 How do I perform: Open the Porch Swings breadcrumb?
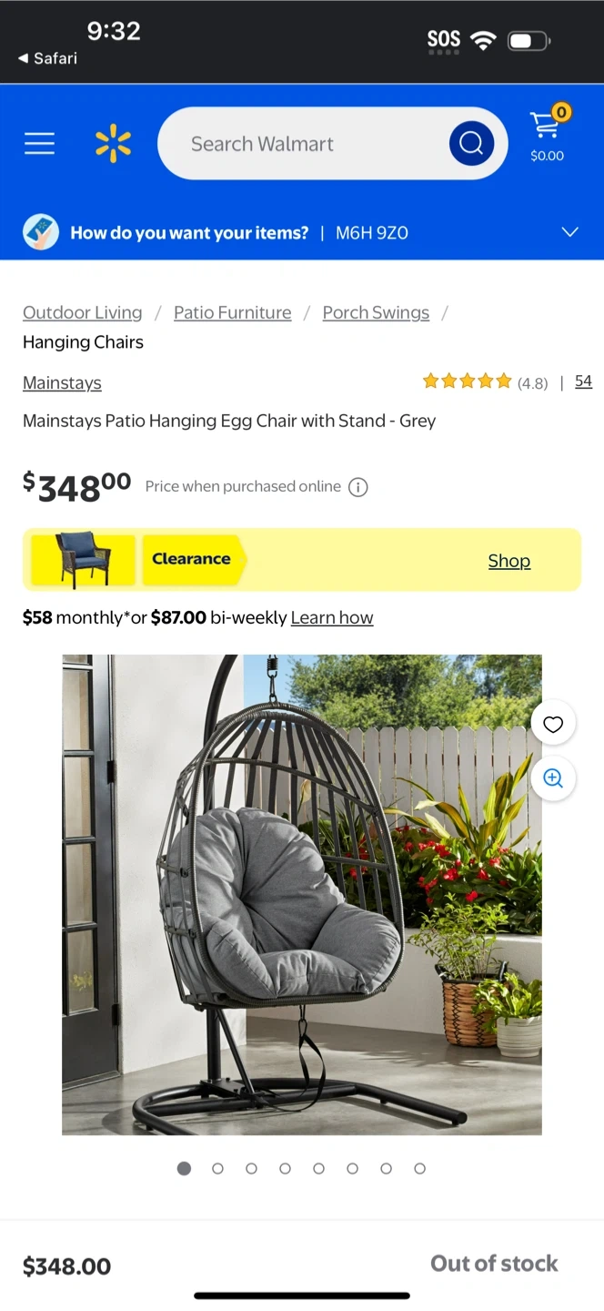376,312
